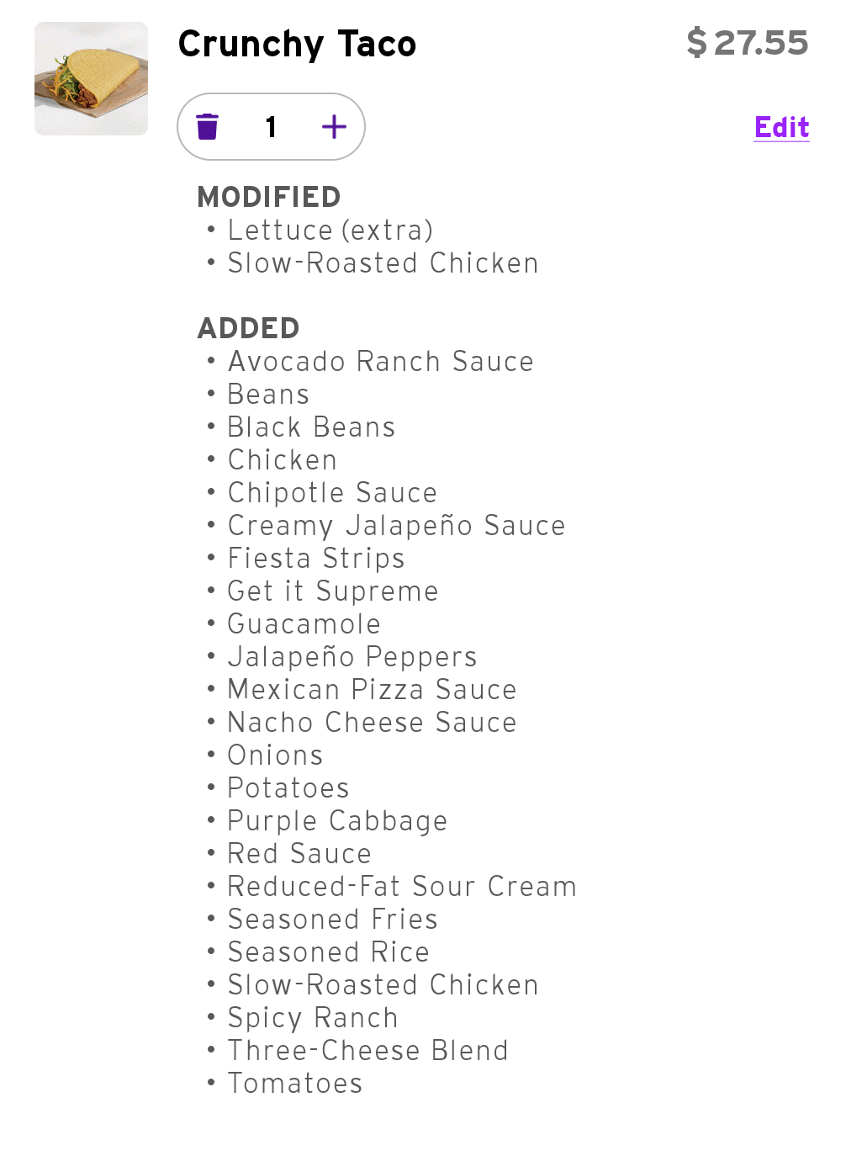
Task: Click the quantity number in the stepper
Action: 271,127
